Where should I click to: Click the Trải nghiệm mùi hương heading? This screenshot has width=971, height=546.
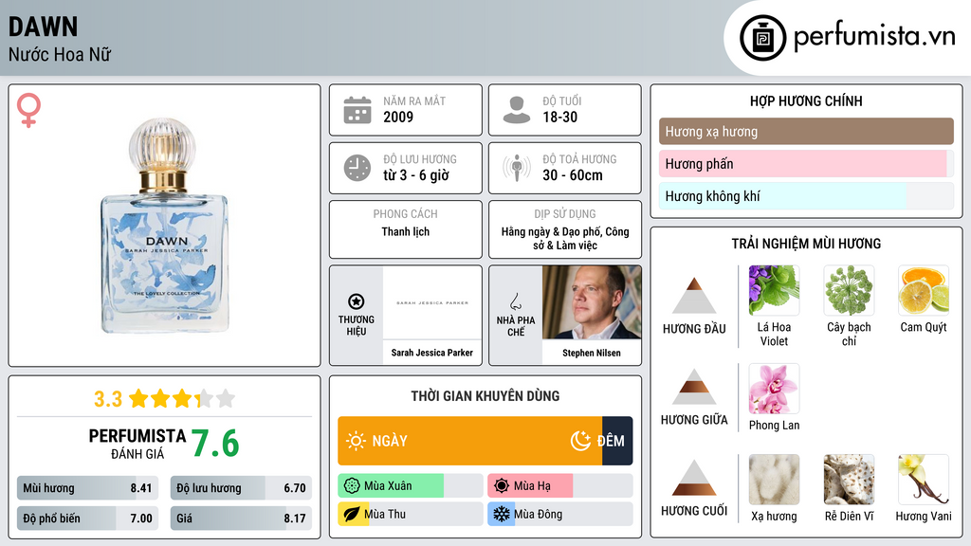(x=806, y=244)
